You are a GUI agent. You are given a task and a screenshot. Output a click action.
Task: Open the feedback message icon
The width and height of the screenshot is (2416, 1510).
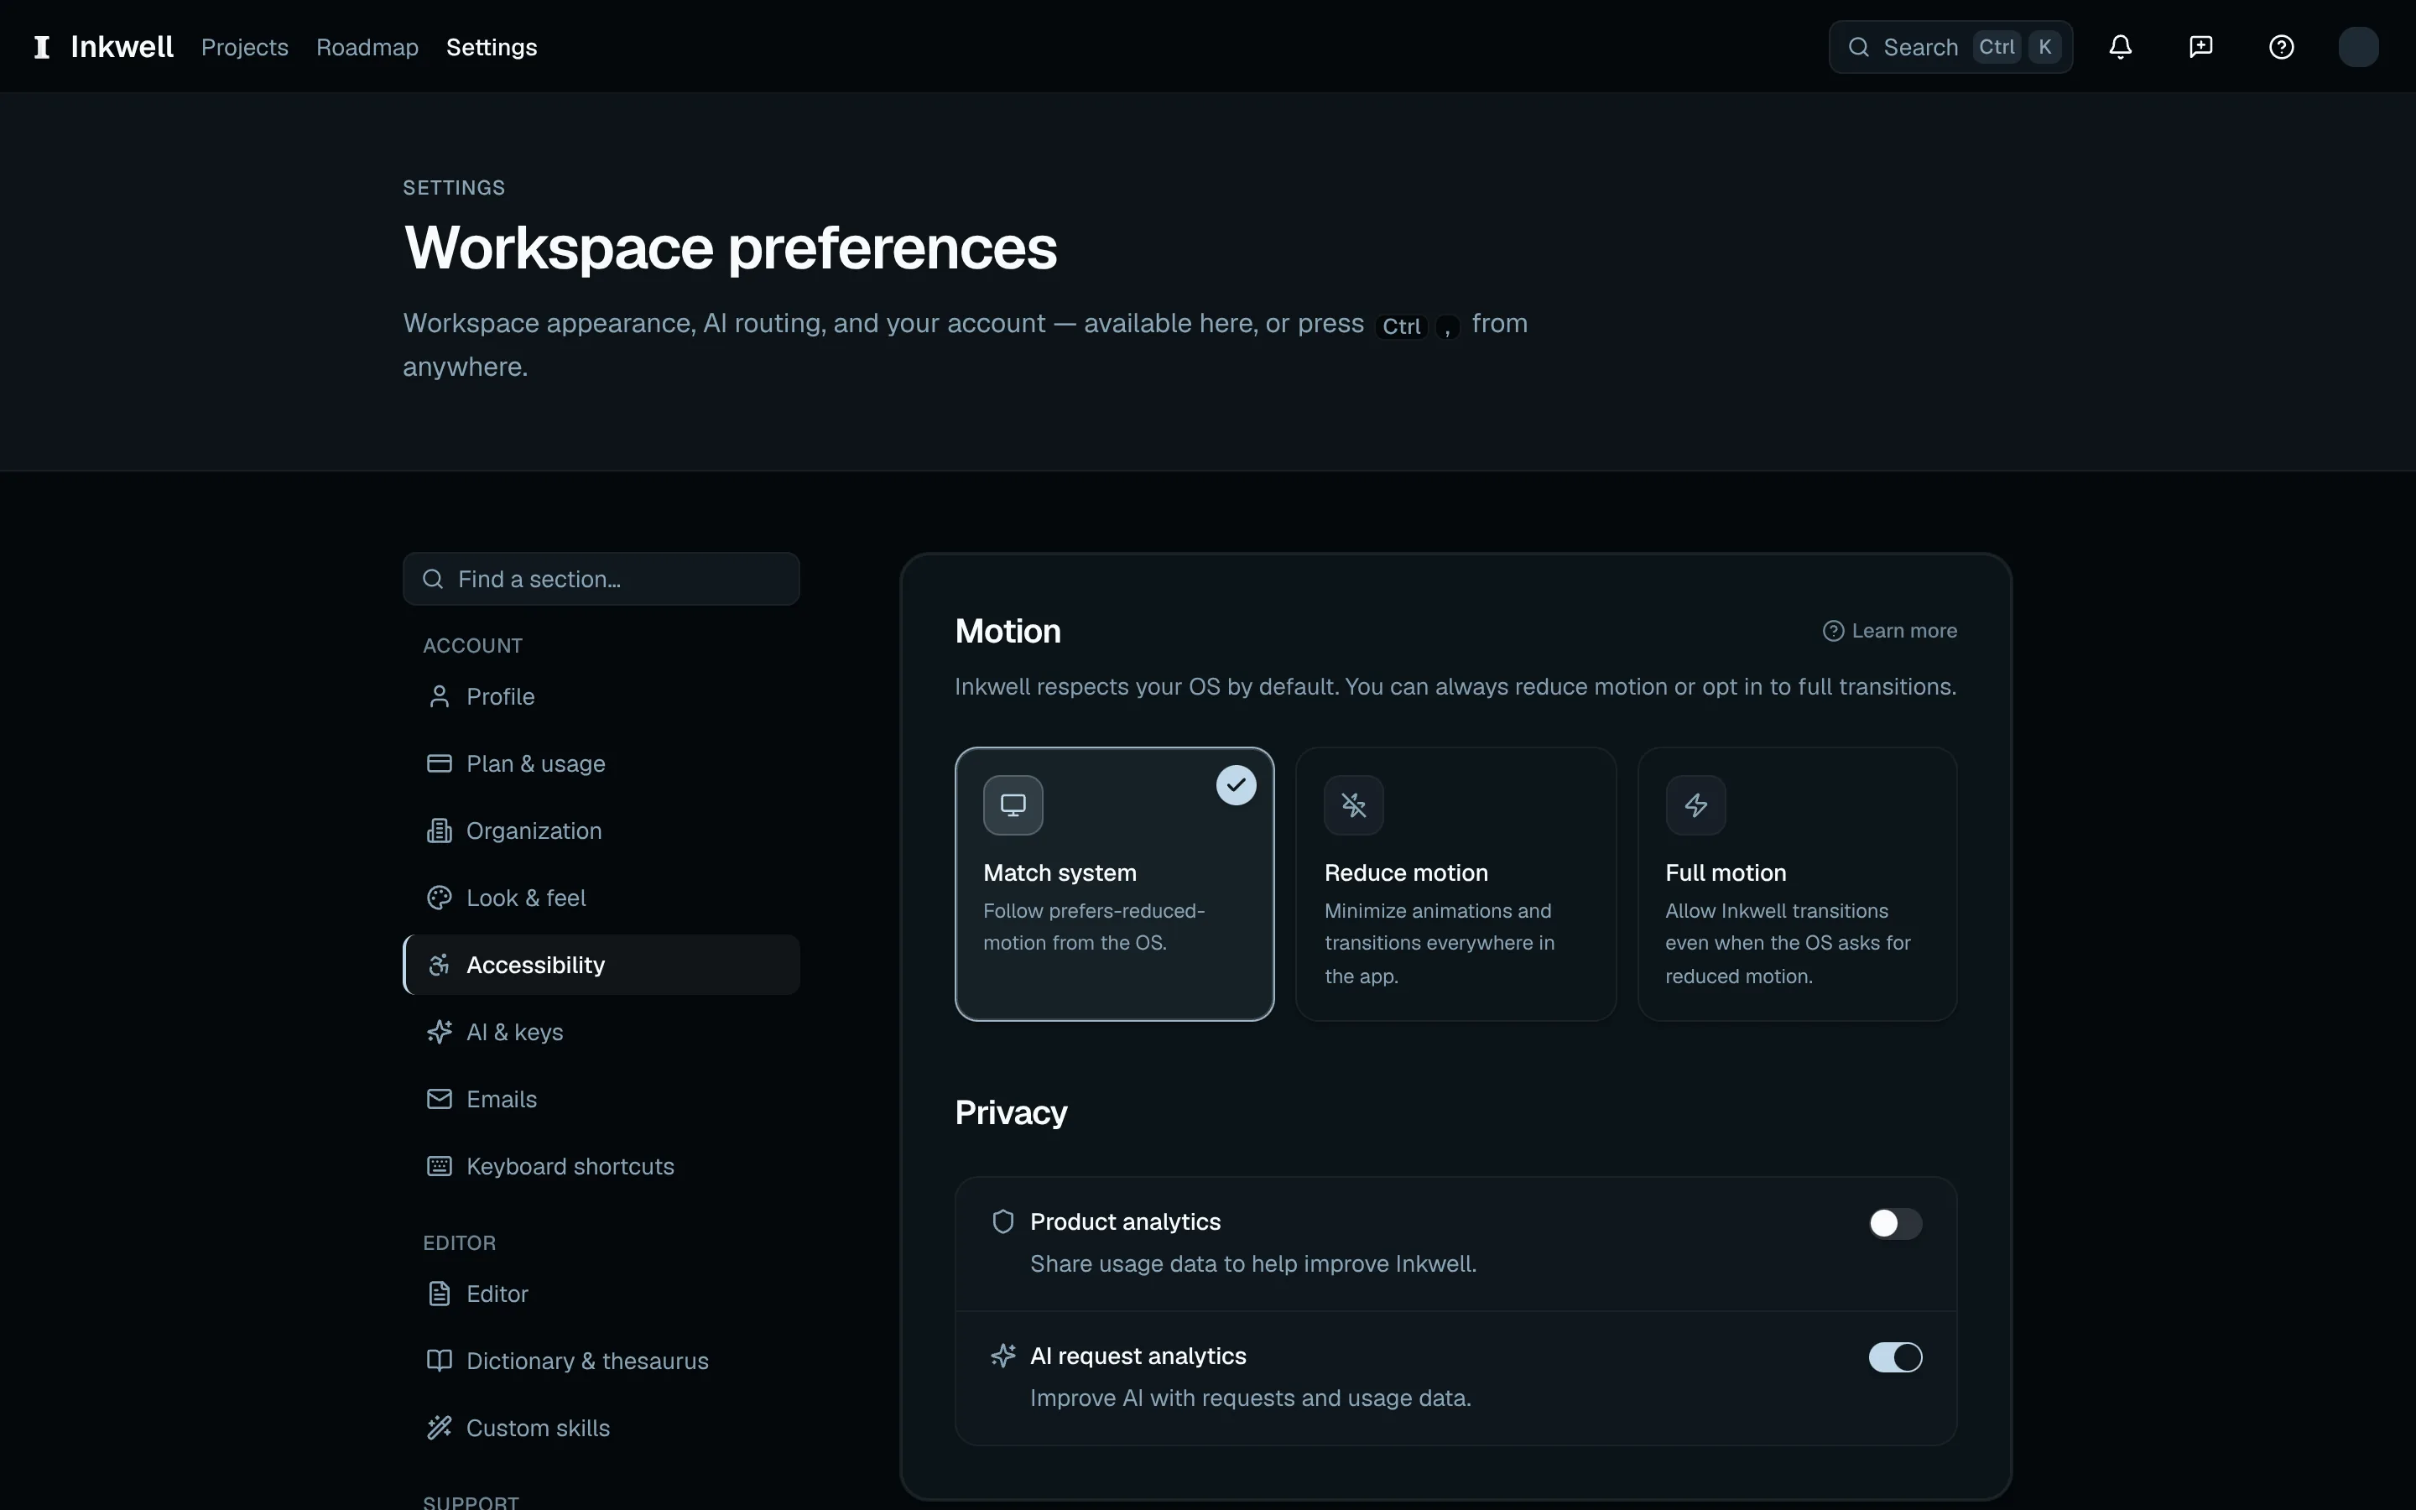(2200, 47)
